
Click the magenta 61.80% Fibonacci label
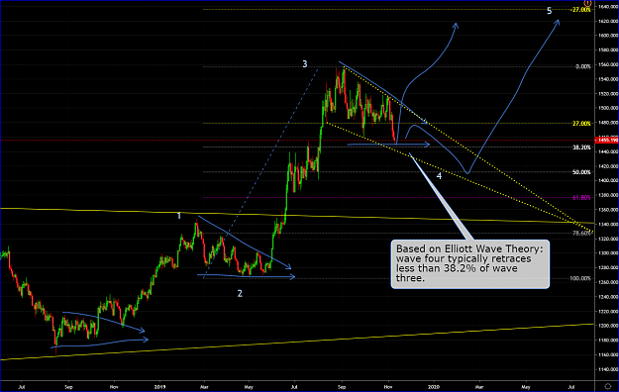(581, 197)
